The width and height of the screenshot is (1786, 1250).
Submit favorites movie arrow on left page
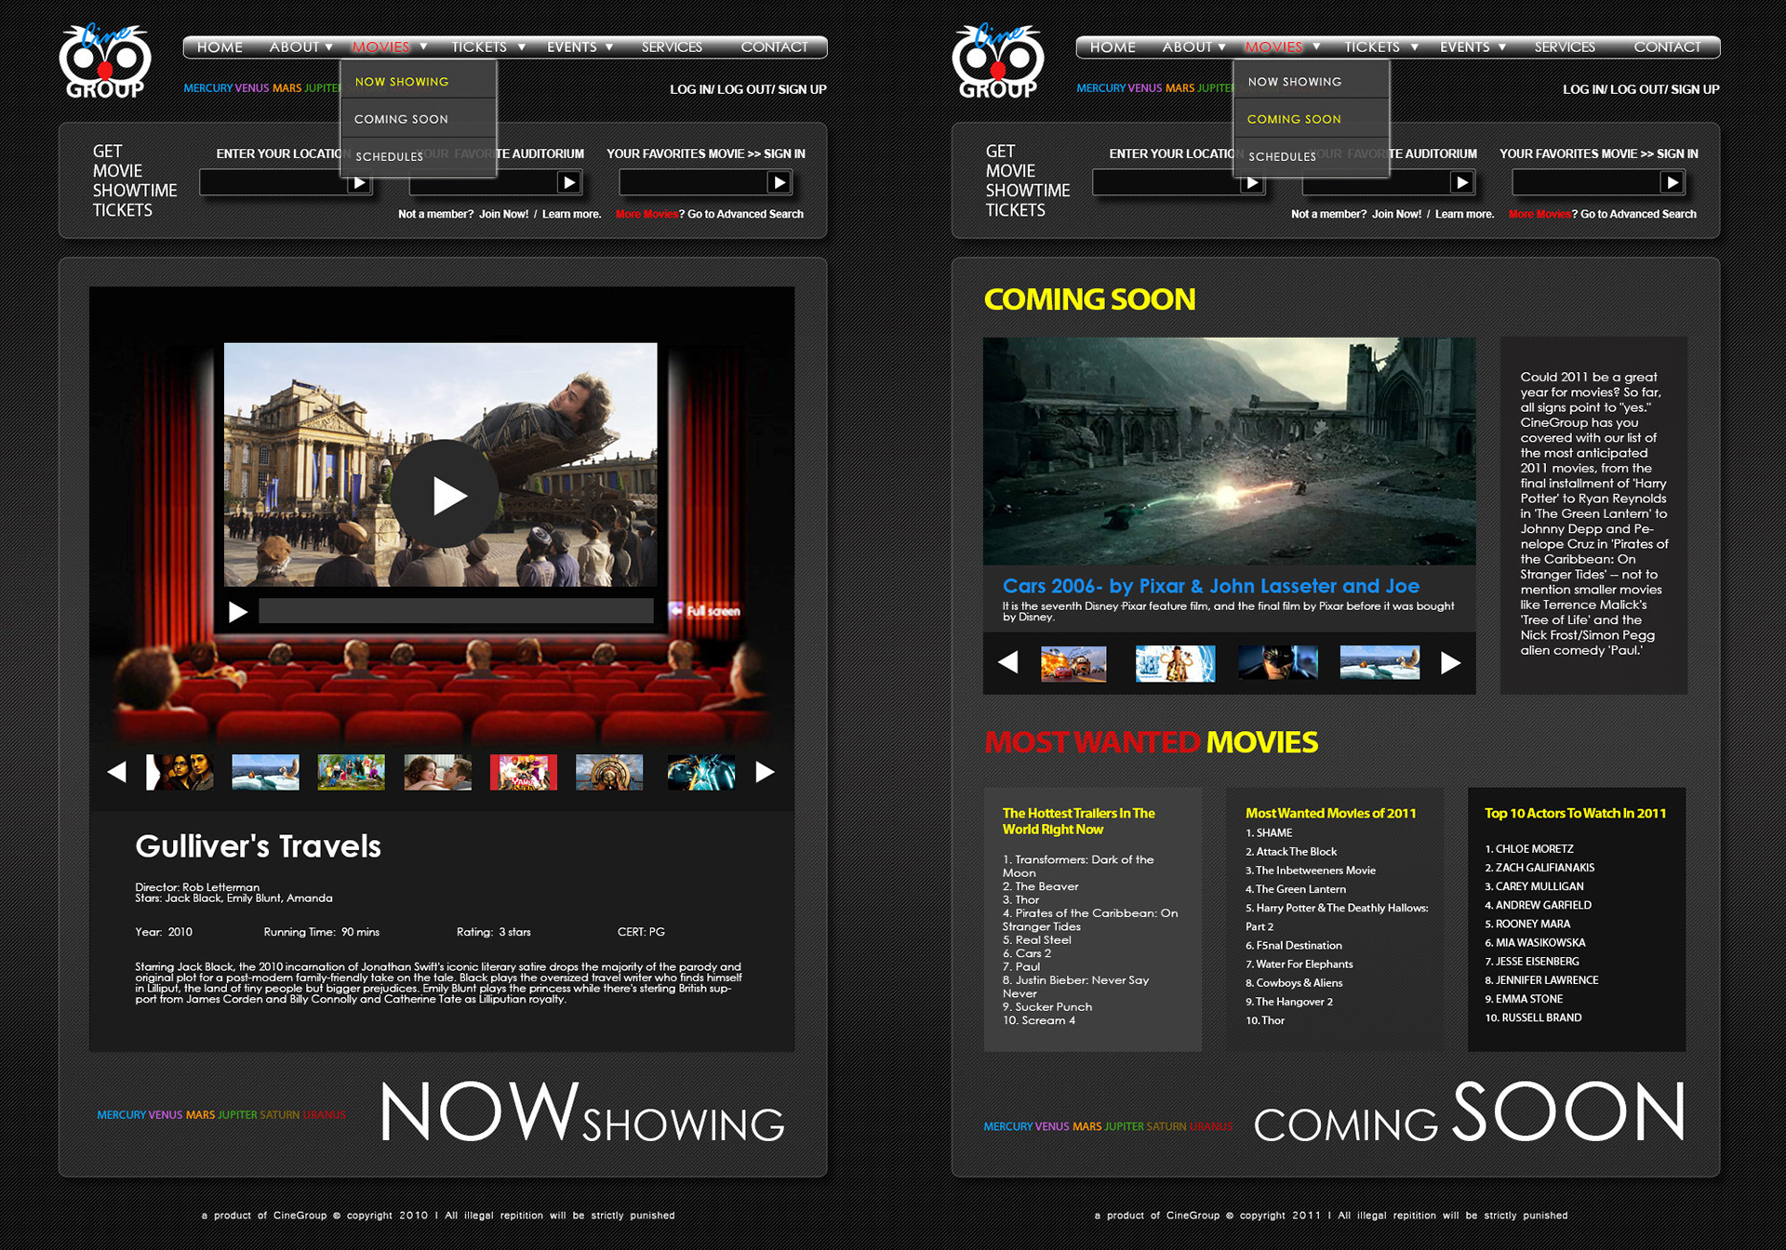click(x=780, y=183)
